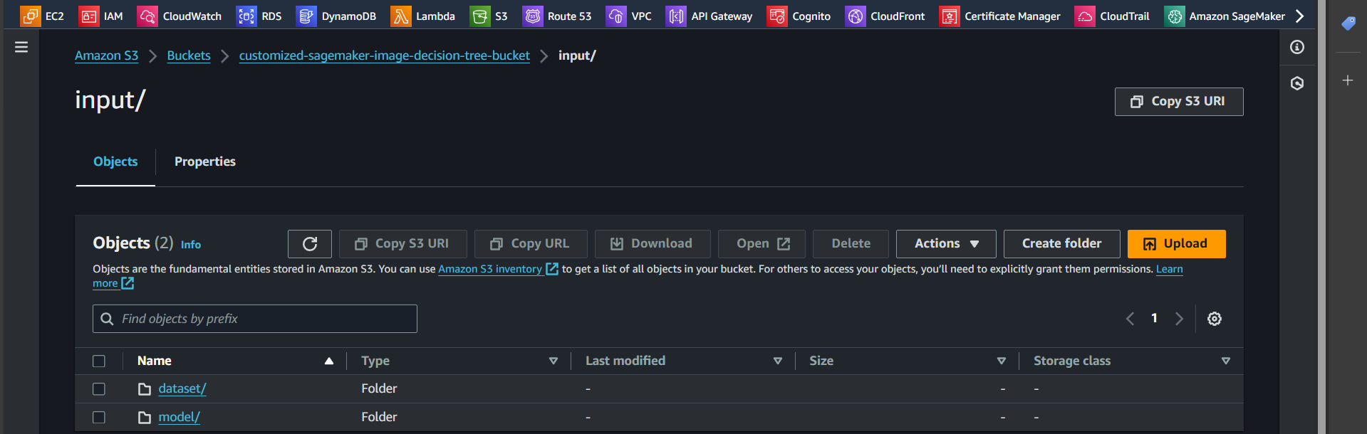
Task: Select the dataset/ folder checkbox
Action: (99, 389)
